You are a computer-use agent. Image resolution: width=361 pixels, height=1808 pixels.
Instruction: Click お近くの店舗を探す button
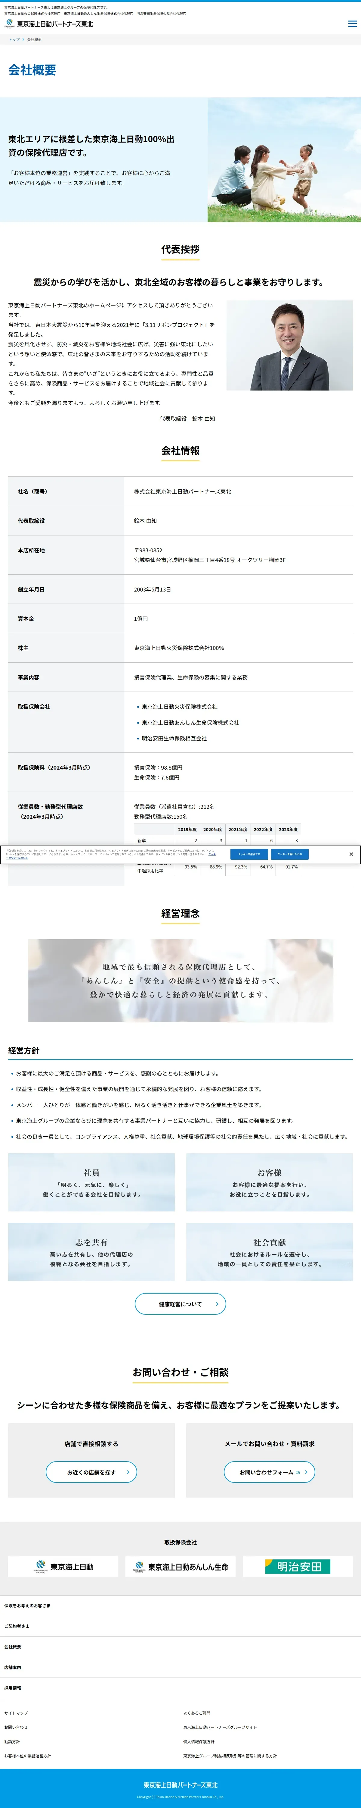pyautogui.click(x=91, y=1472)
